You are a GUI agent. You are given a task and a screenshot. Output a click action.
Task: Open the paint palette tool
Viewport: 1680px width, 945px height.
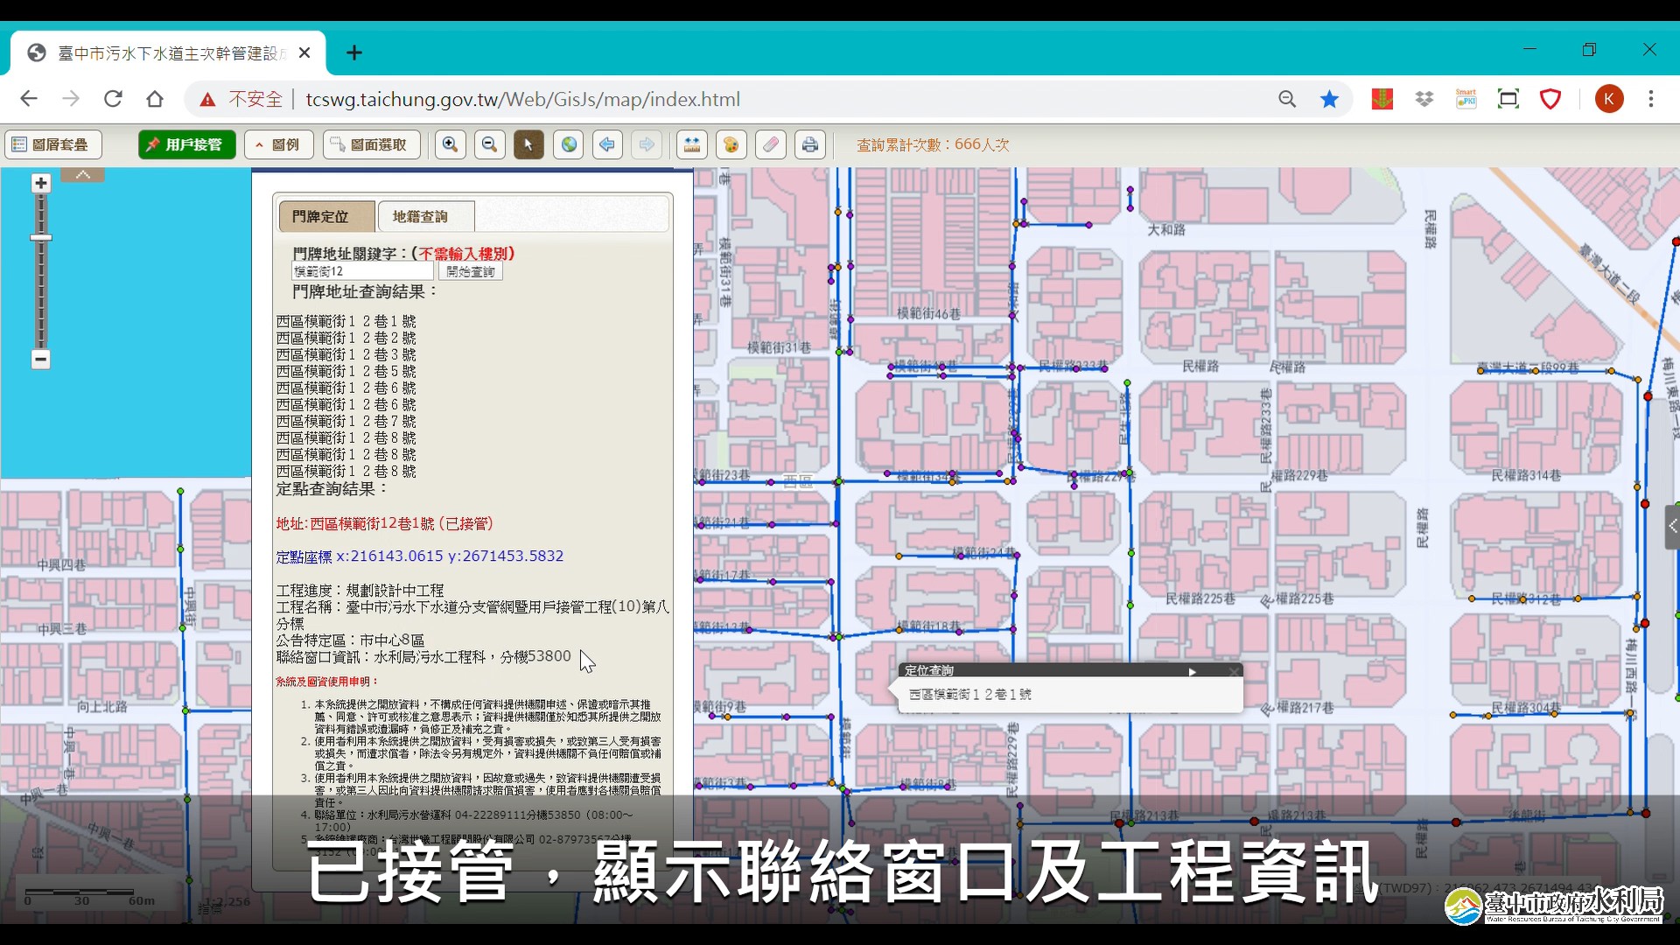point(731,144)
